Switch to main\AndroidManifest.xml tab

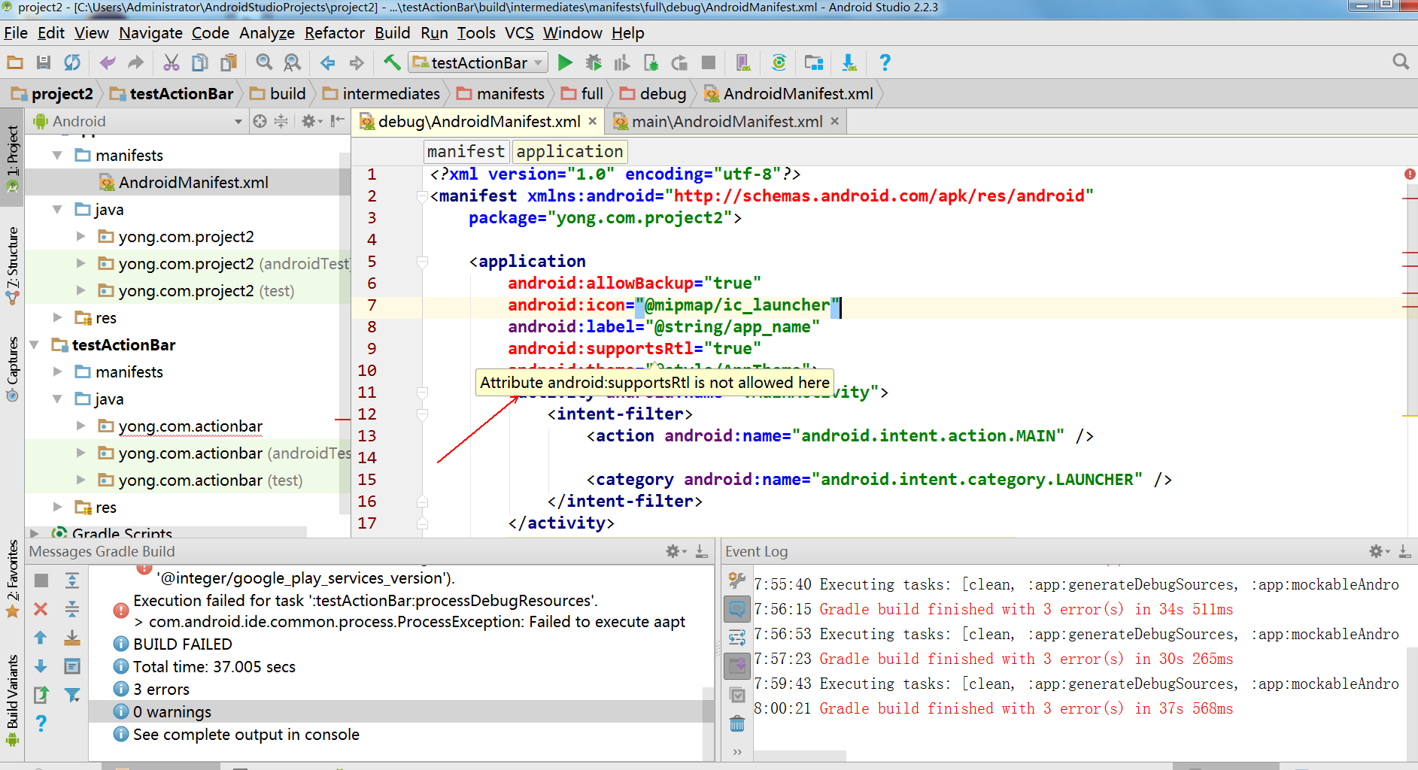pyautogui.click(x=727, y=121)
